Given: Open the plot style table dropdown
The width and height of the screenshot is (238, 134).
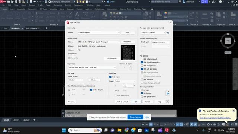Looking at the screenshot, I should pyautogui.click(x=153, y=33).
